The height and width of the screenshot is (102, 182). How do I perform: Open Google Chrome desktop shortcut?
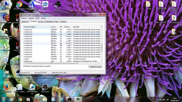point(19,5)
